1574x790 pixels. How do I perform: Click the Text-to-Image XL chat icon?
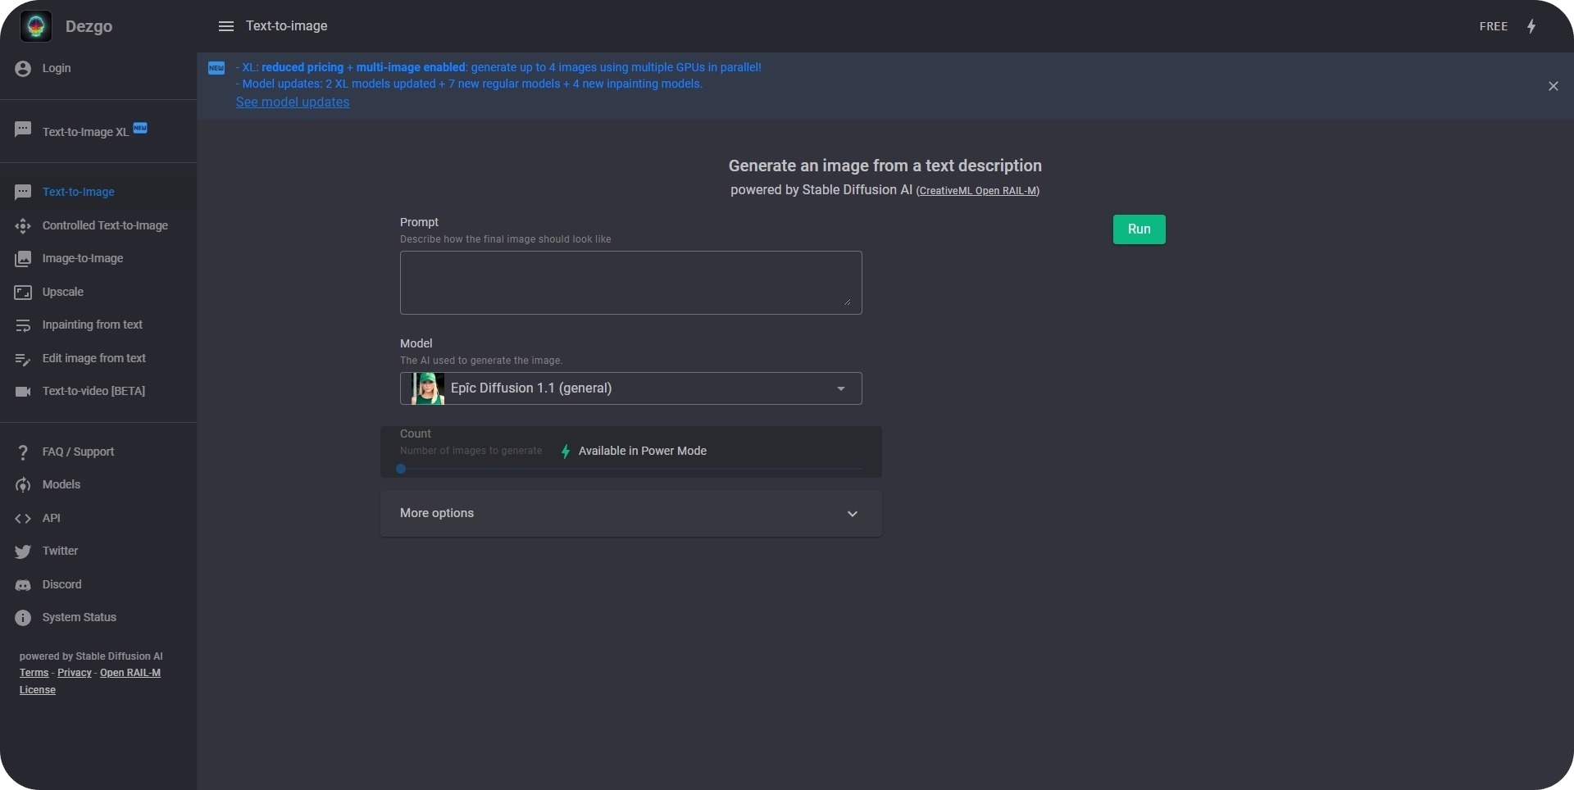pos(23,129)
